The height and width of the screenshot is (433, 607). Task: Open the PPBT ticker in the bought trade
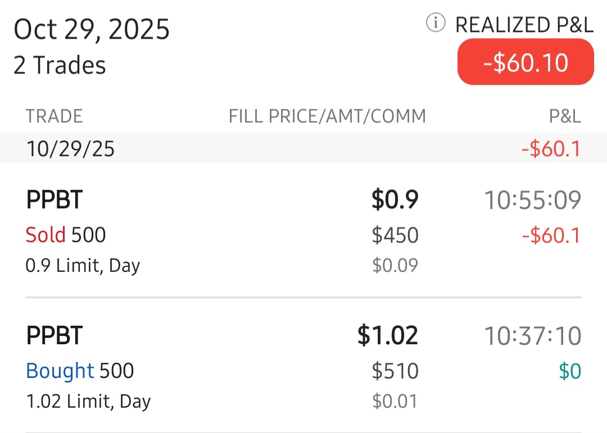[54, 336]
